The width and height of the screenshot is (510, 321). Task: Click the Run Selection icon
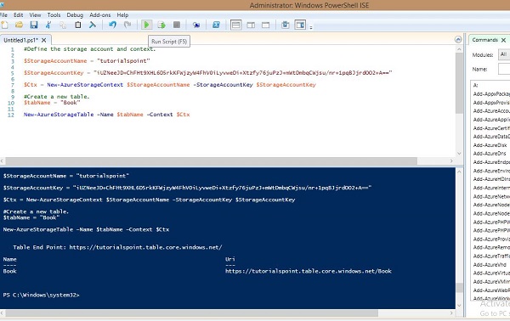[x=161, y=25]
